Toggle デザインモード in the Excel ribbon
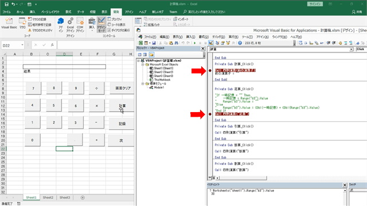 click(x=101, y=25)
